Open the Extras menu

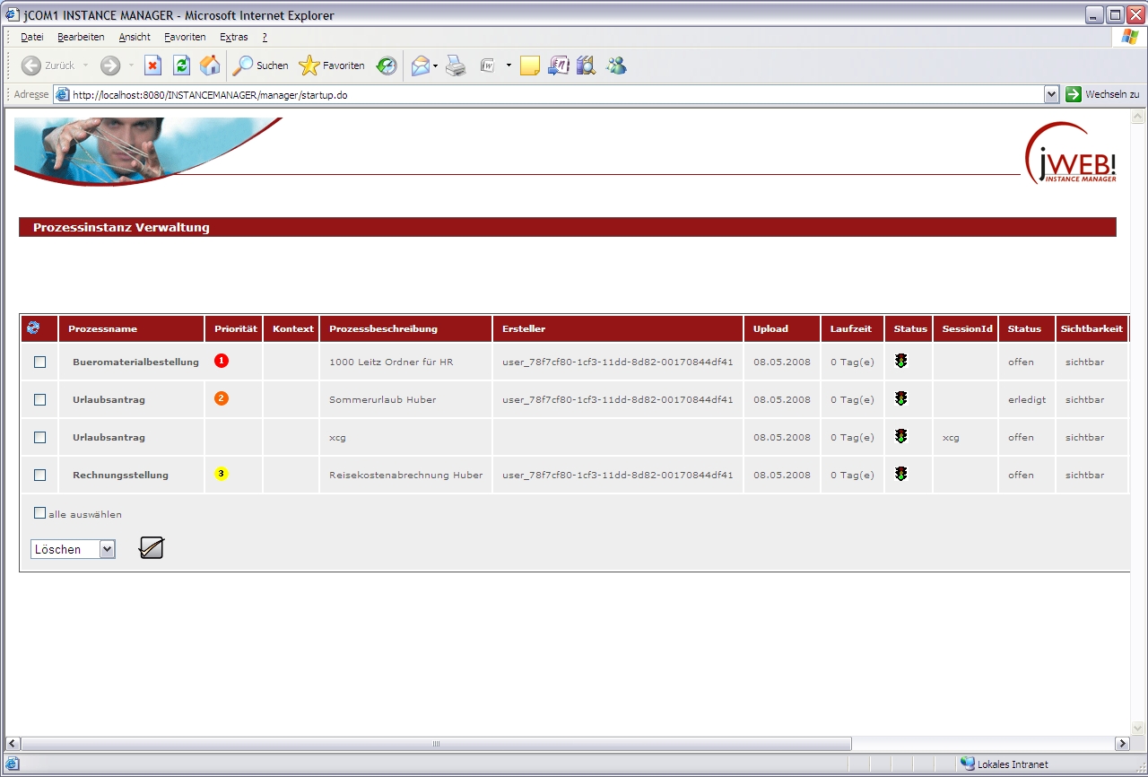pyautogui.click(x=233, y=37)
